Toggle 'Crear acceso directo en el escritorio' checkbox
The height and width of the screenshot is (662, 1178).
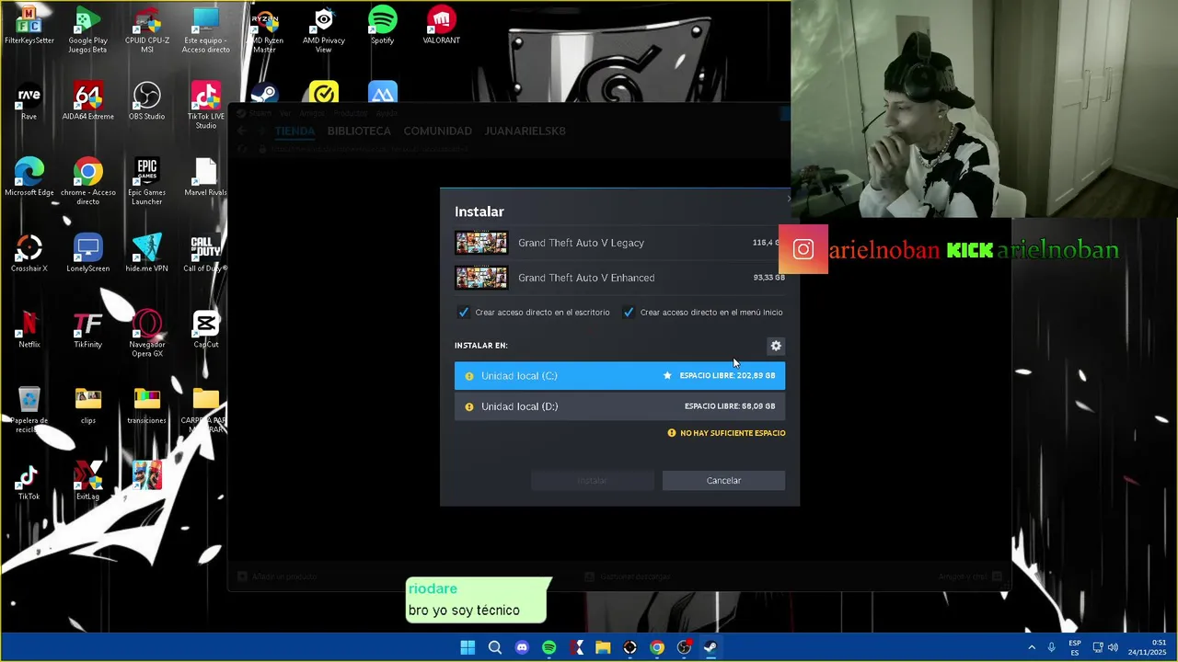coord(464,313)
